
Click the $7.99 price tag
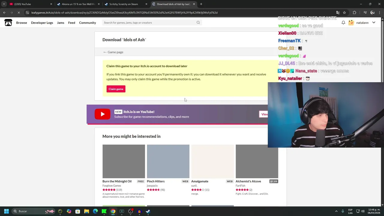click(x=274, y=181)
